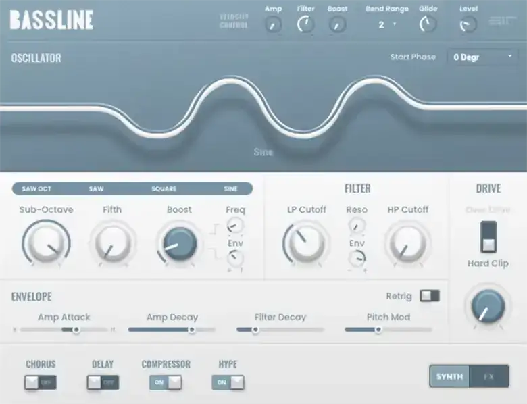
Task: Click the Sub-Octave knob
Action: pos(47,243)
